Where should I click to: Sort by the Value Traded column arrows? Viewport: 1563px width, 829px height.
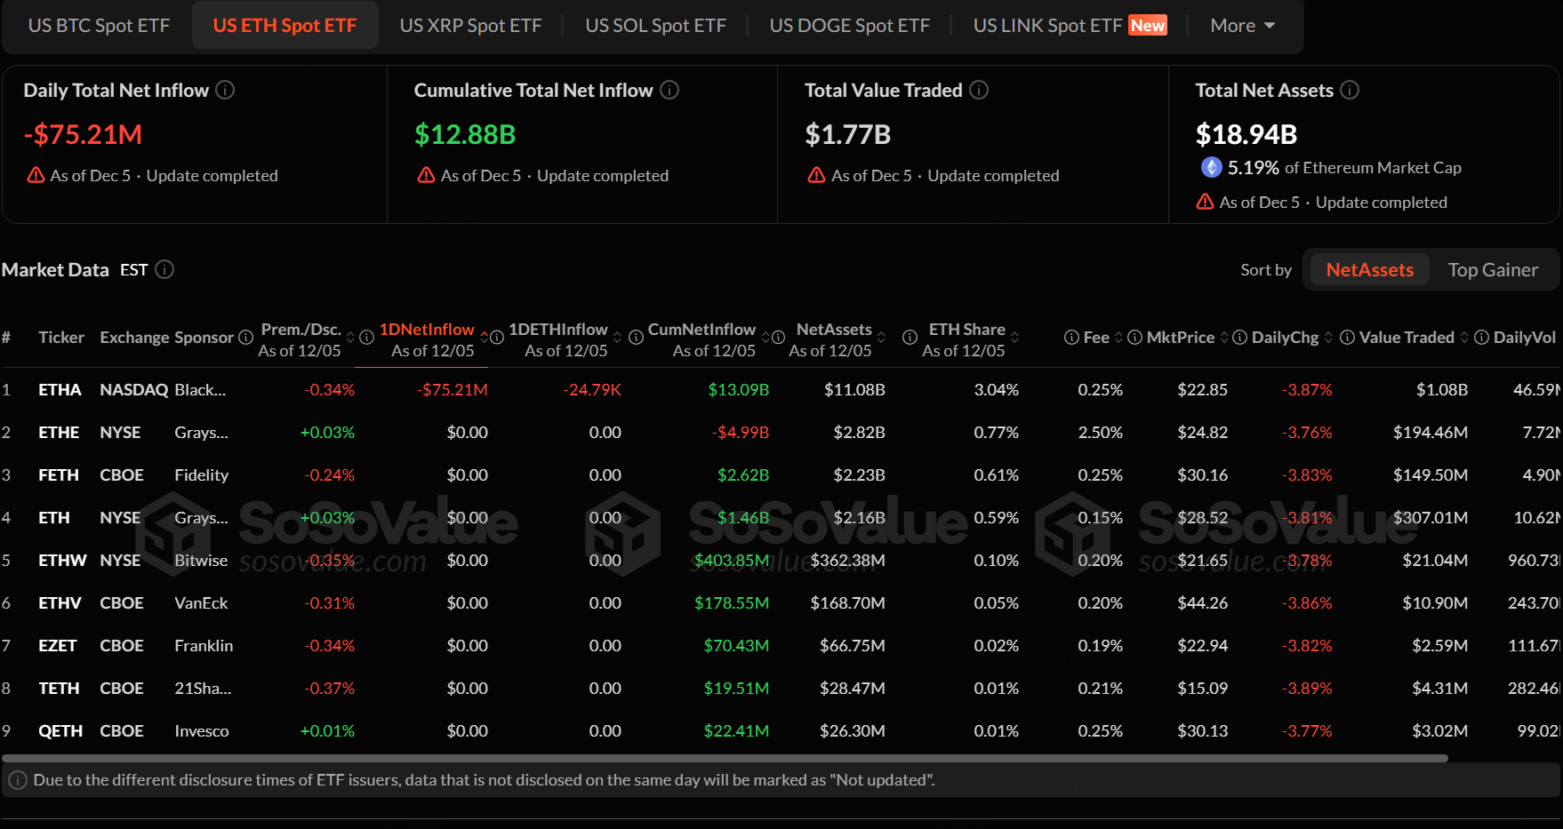coord(1463,338)
